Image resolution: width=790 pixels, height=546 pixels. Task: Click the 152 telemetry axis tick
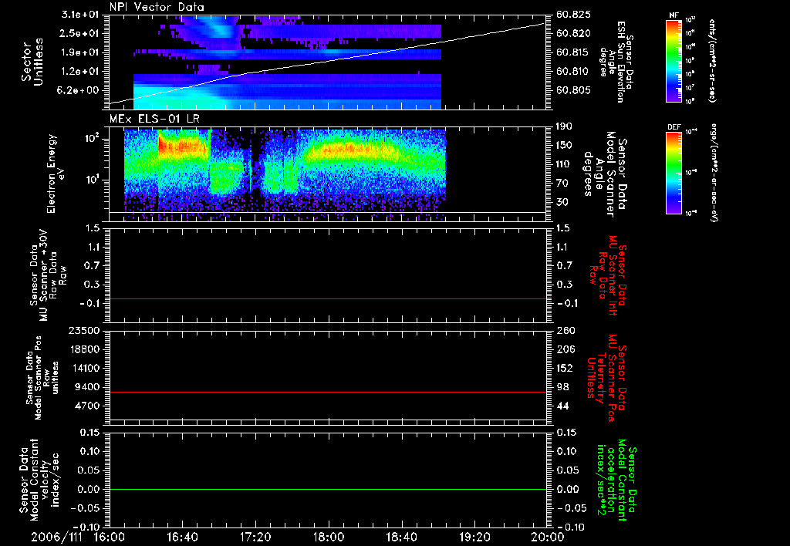565,368
